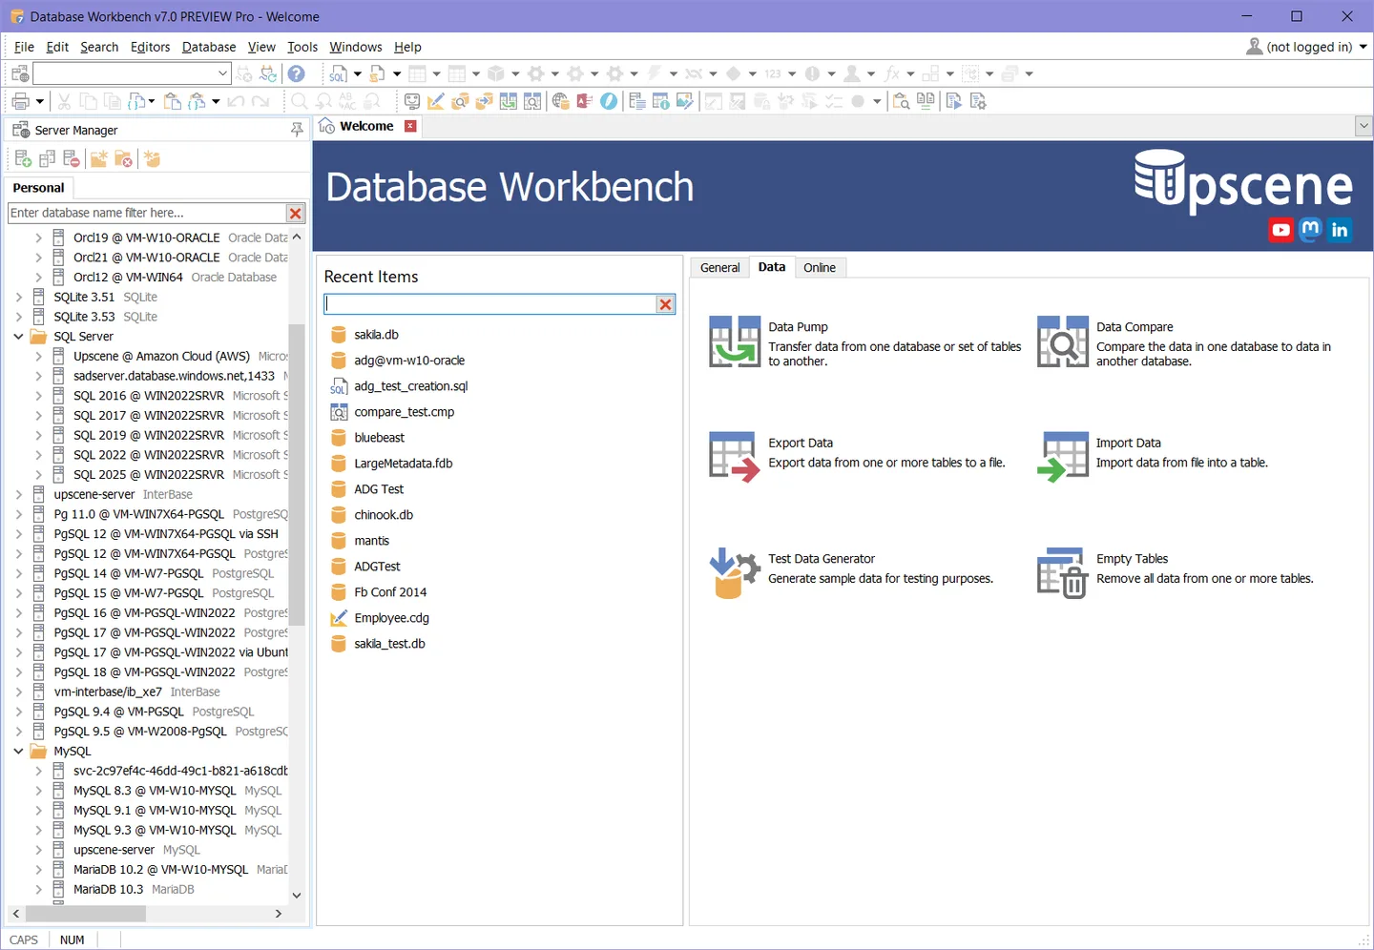Clear the Recent Items search filter
This screenshot has width=1374, height=950.
[665, 304]
